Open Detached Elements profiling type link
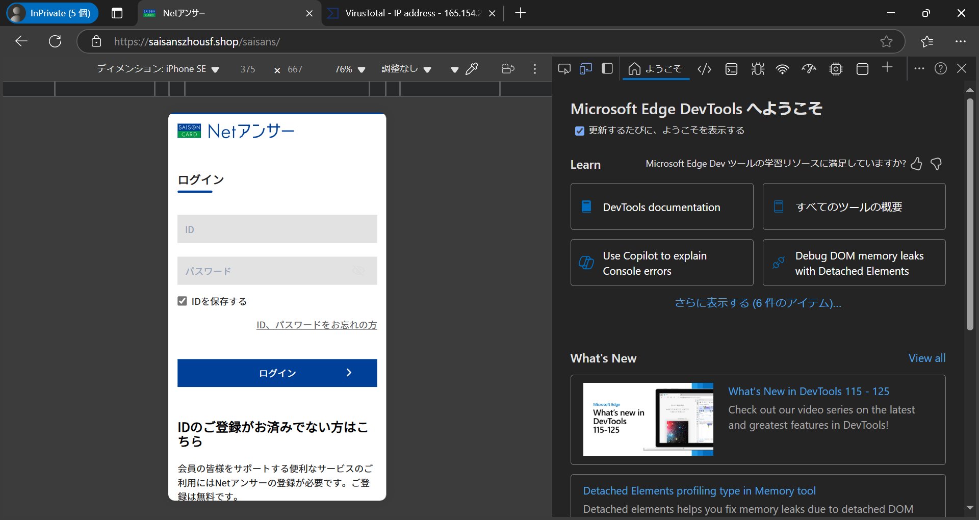This screenshot has width=979, height=520. [x=699, y=490]
